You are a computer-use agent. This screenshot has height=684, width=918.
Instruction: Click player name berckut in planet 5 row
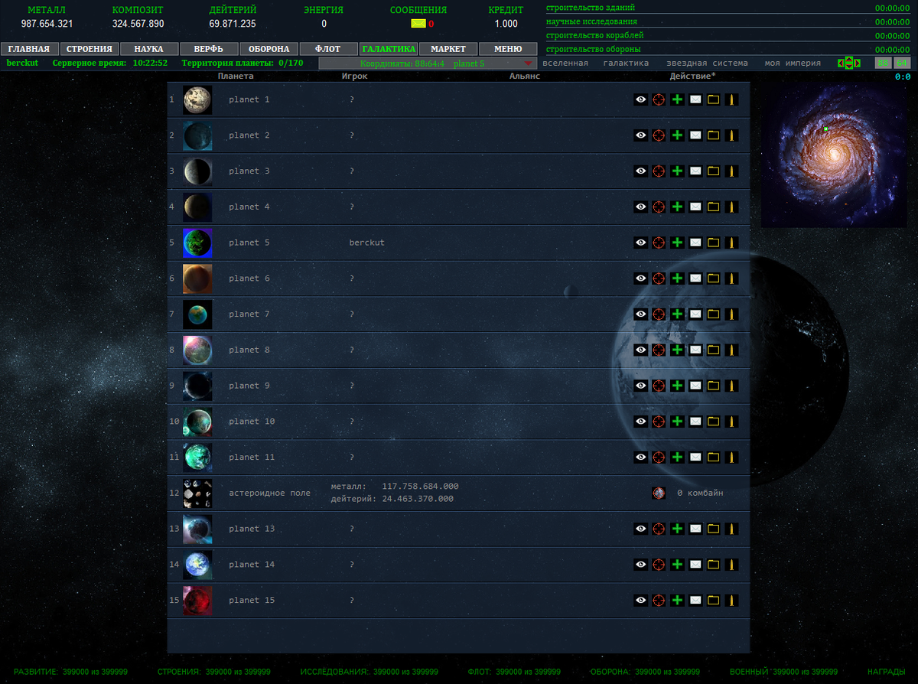pyautogui.click(x=367, y=243)
